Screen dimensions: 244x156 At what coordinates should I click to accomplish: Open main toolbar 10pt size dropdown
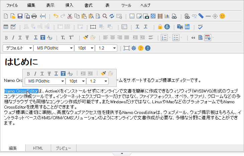pyautogui.click(x=84, y=48)
